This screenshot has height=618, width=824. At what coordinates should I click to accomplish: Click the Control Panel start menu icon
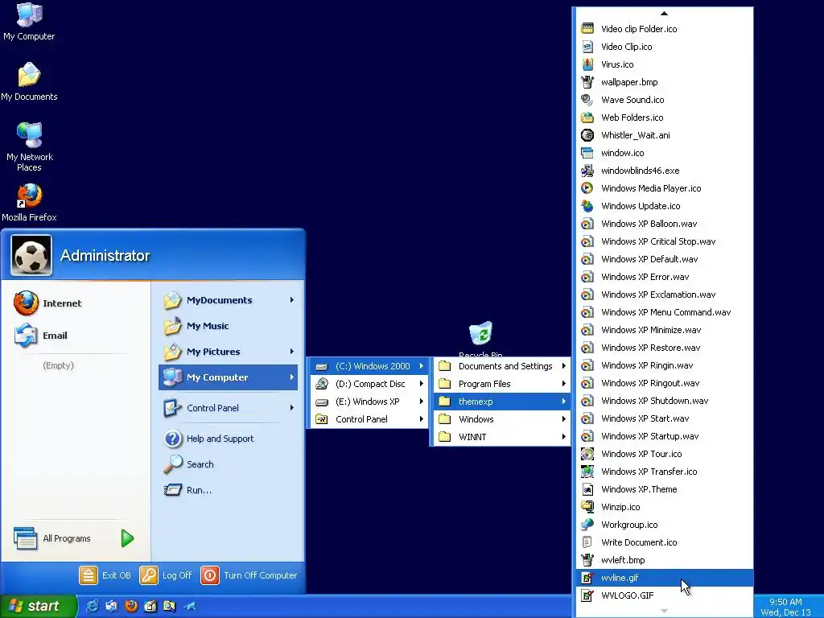(x=172, y=408)
